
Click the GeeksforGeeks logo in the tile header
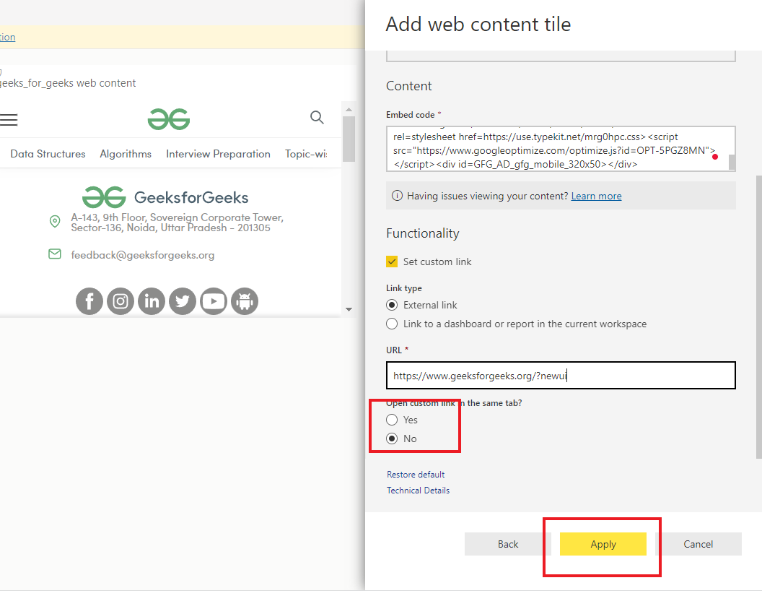tap(169, 119)
